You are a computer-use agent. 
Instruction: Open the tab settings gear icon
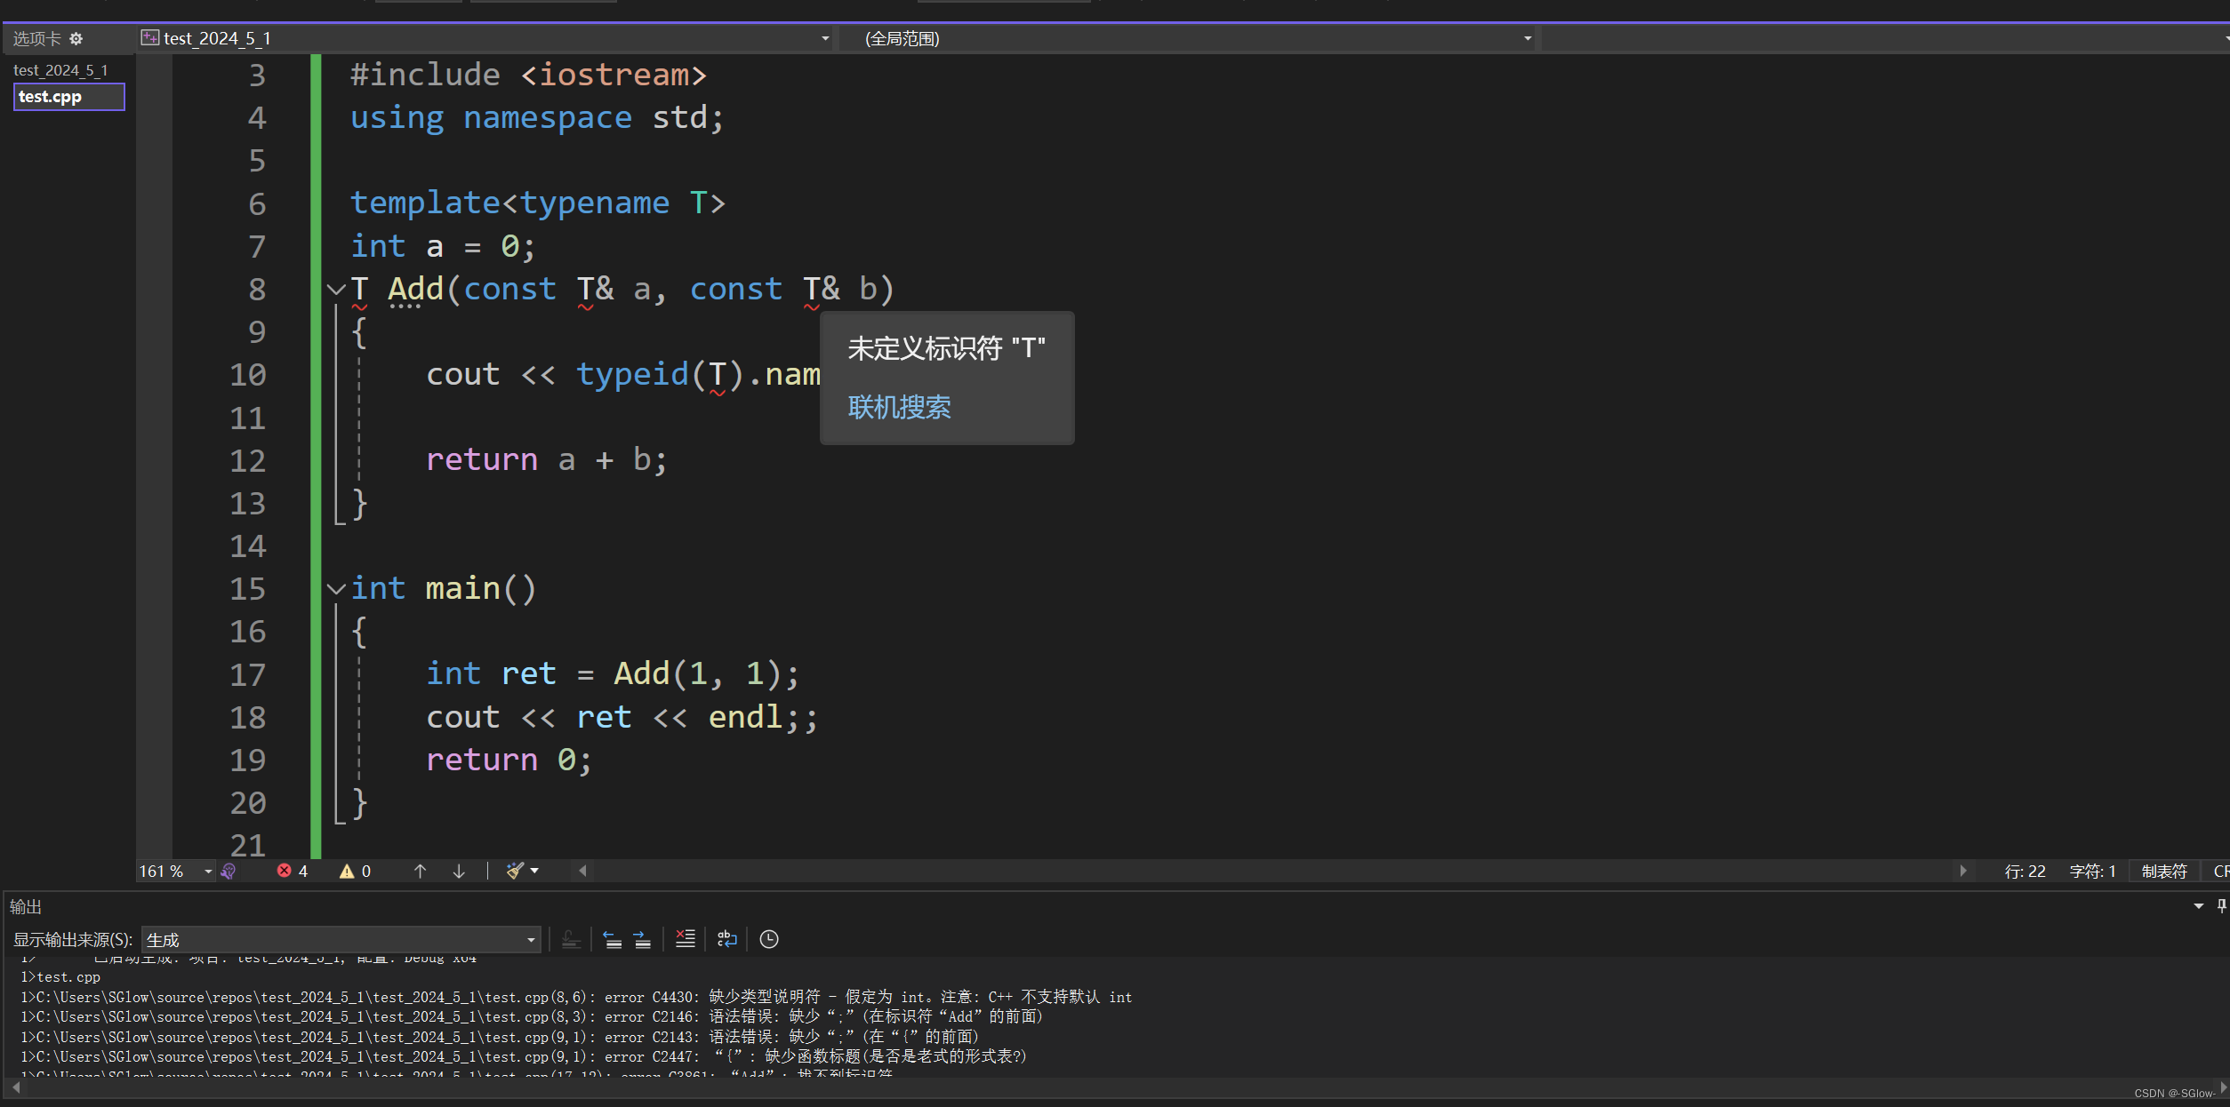point(76,38)
